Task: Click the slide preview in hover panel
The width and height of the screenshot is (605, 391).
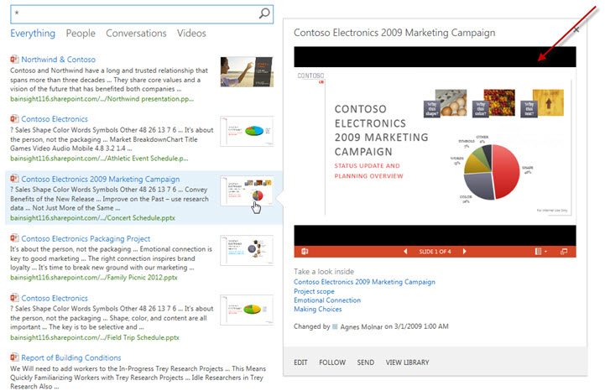Action: click(435, 146)
